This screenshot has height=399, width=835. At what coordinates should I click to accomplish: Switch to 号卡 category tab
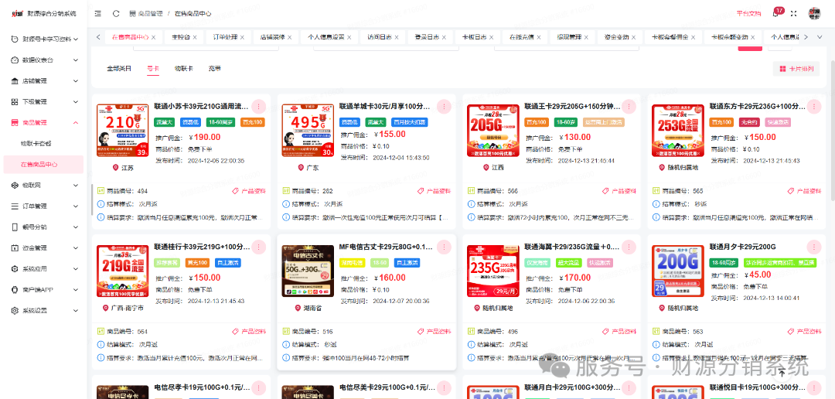click(x=153, y=69)
